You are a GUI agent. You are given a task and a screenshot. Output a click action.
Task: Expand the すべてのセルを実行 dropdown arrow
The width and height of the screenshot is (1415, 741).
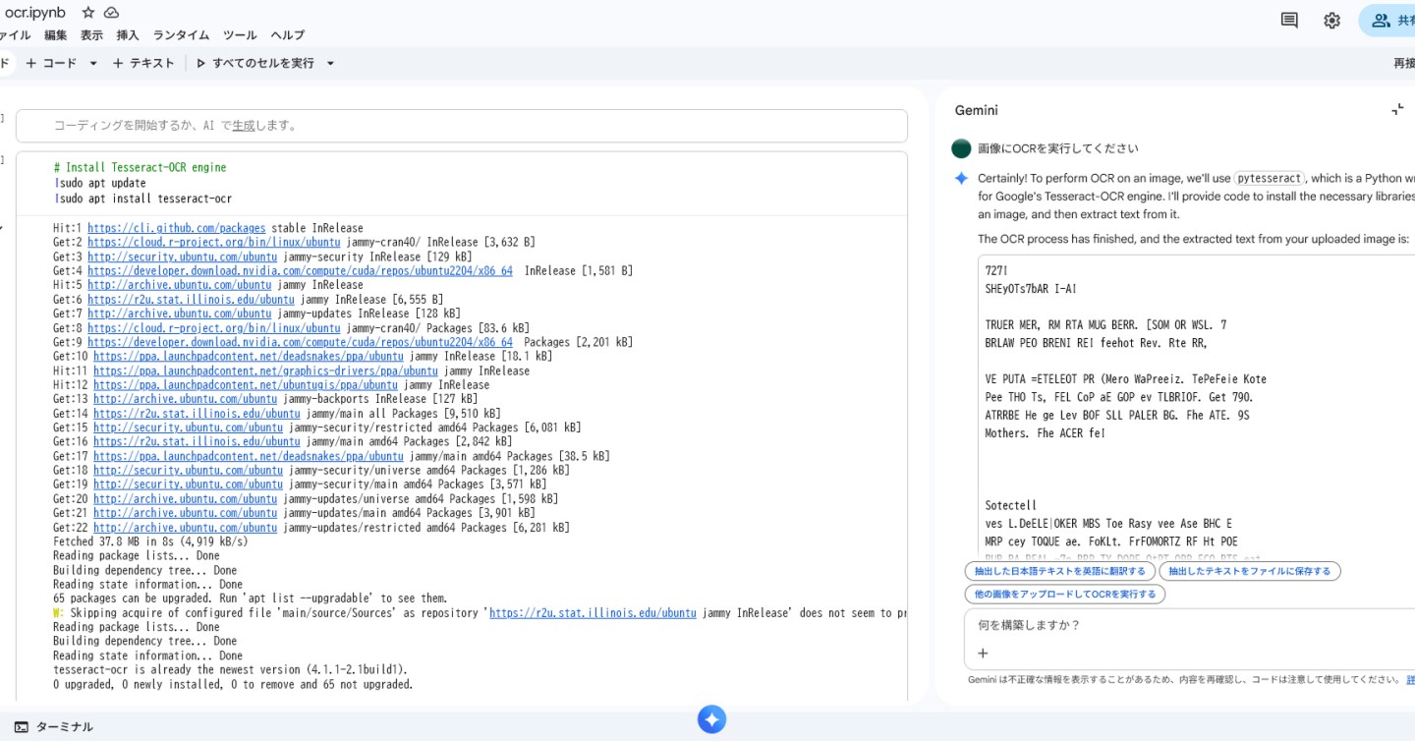(x=330, y=63)
